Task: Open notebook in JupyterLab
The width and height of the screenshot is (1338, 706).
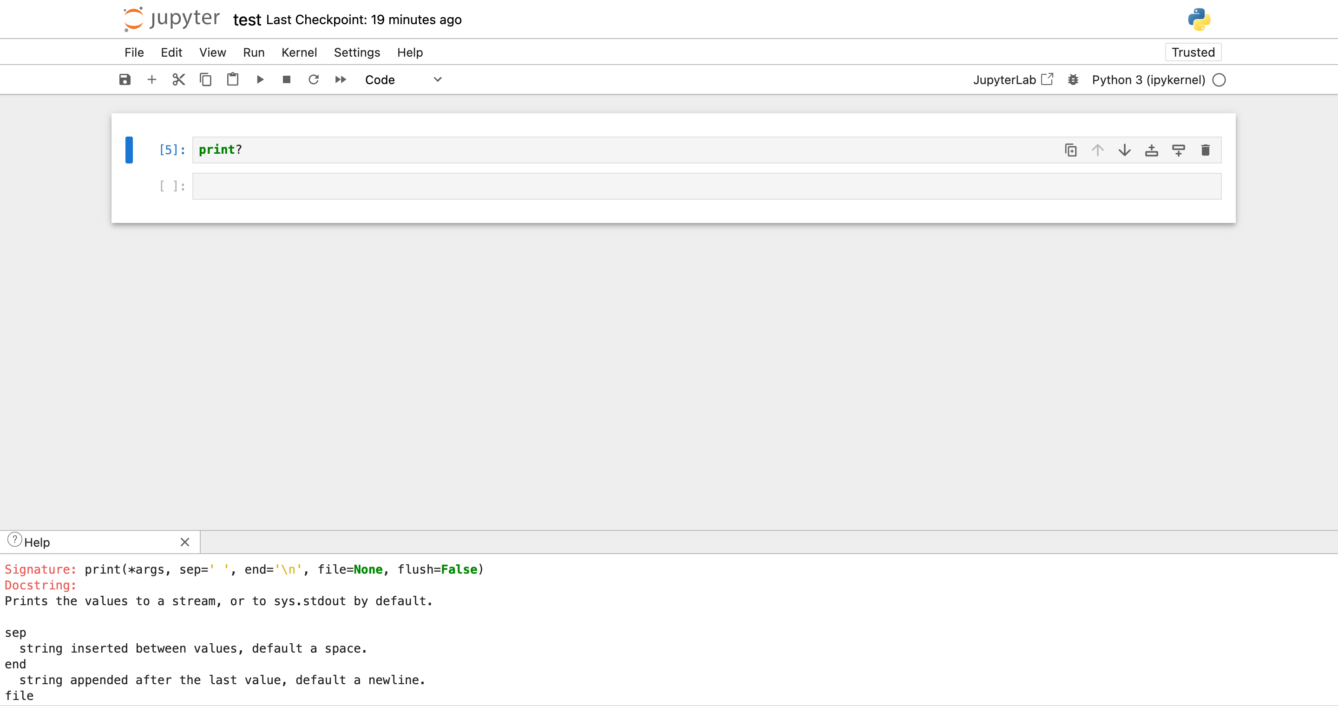Action: pos(1013,79)
